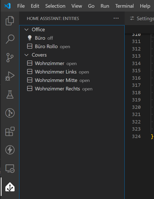
Task: Open the View menu
Action: point(77,6)
